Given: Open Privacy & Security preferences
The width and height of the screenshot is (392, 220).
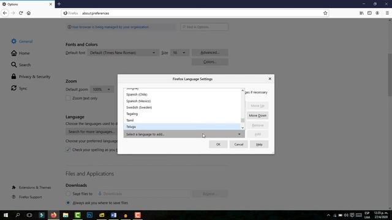Looking at the screenshot, I should [31, 76].
